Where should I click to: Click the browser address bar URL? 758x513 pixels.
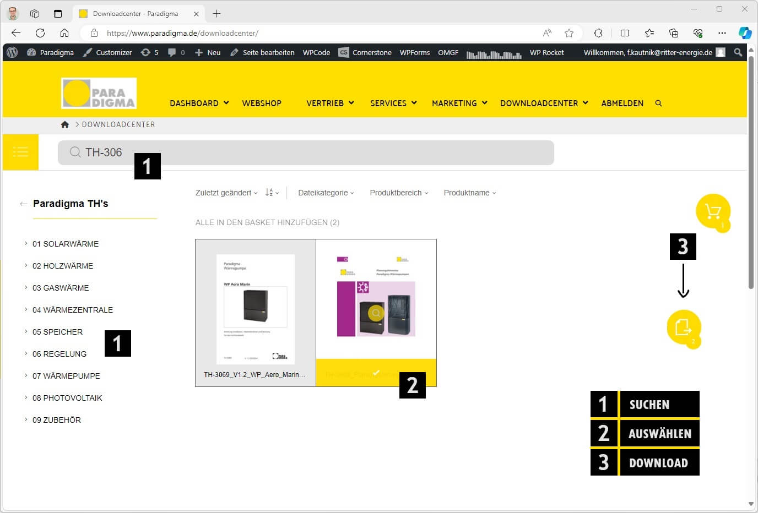[182, 33]
